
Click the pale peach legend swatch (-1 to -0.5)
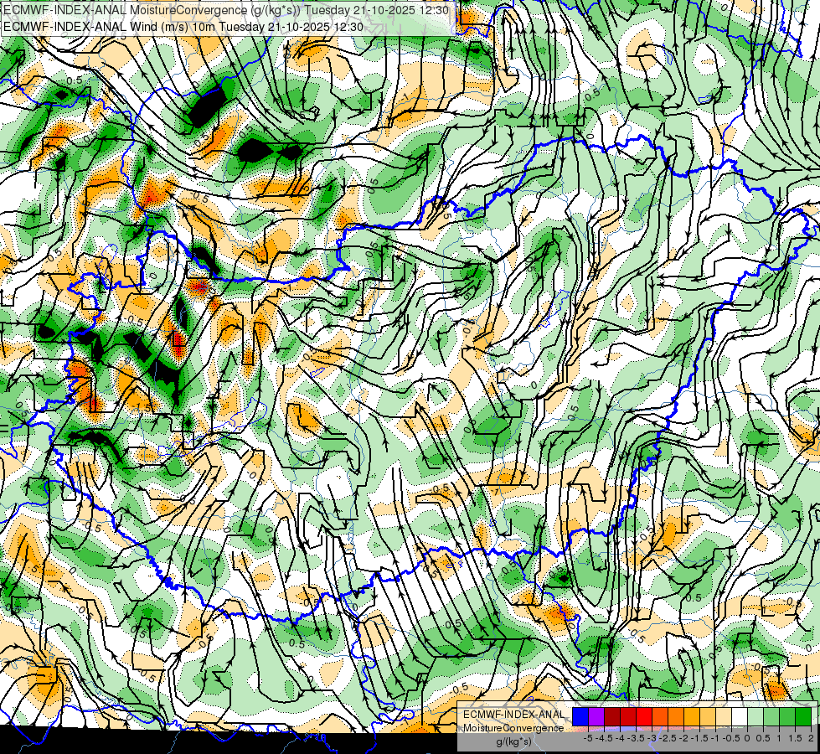click(x=724, y=717)
